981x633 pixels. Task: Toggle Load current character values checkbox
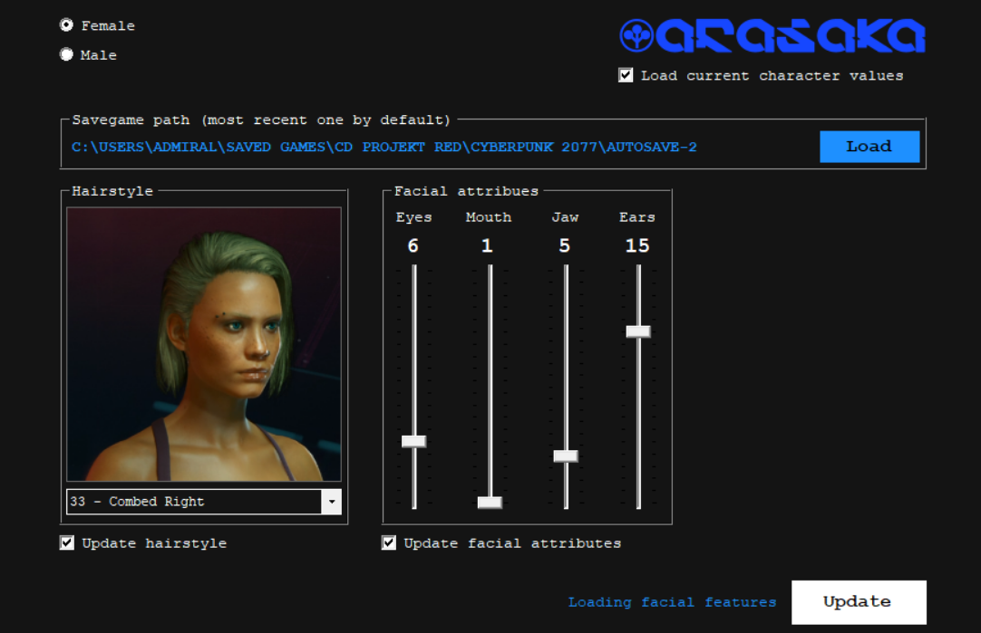click(626, 75)
